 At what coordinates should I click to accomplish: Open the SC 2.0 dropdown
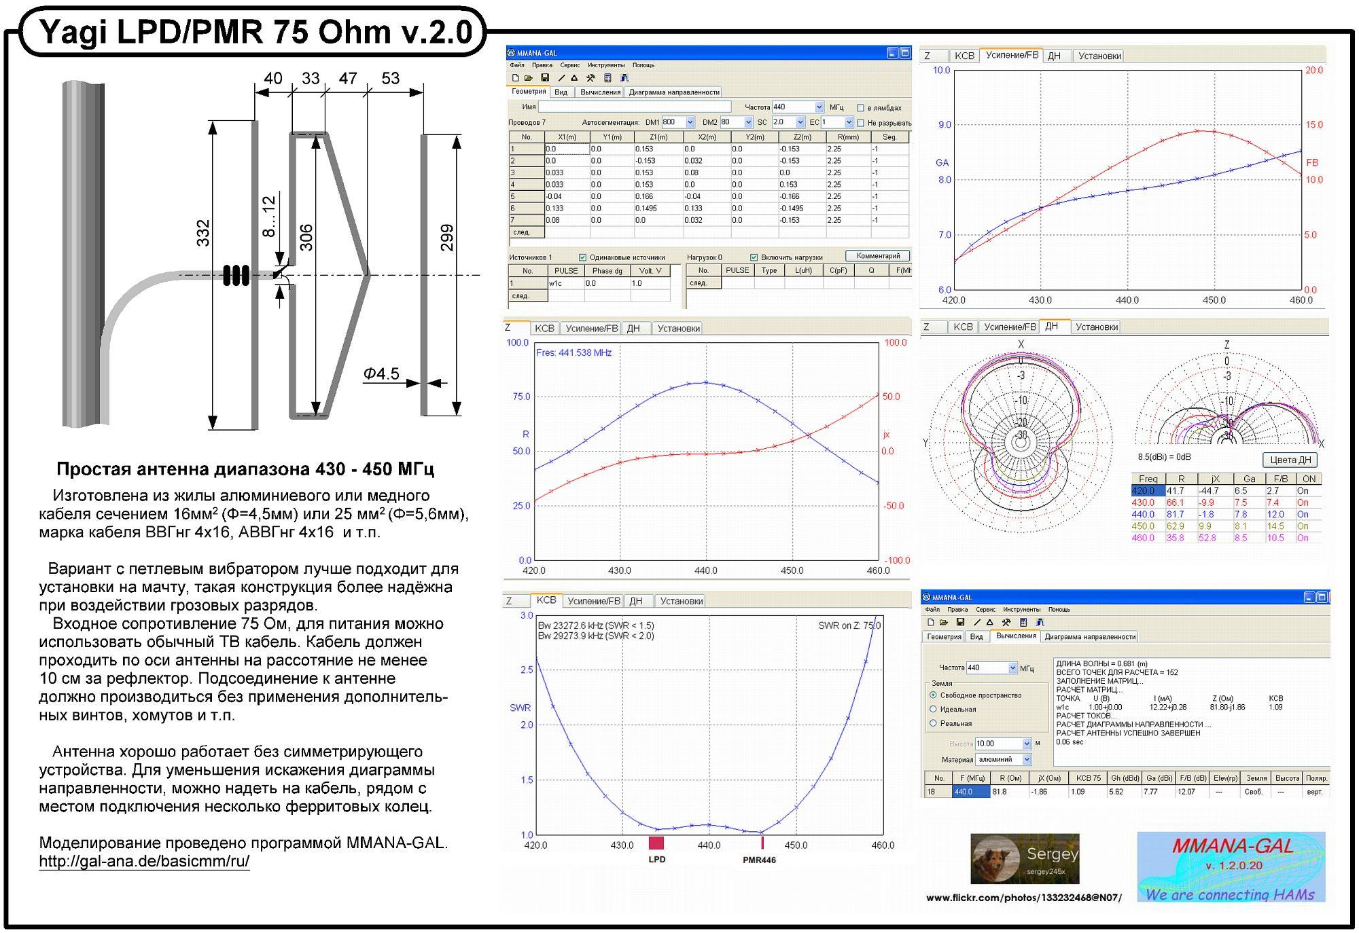point(800,122)
